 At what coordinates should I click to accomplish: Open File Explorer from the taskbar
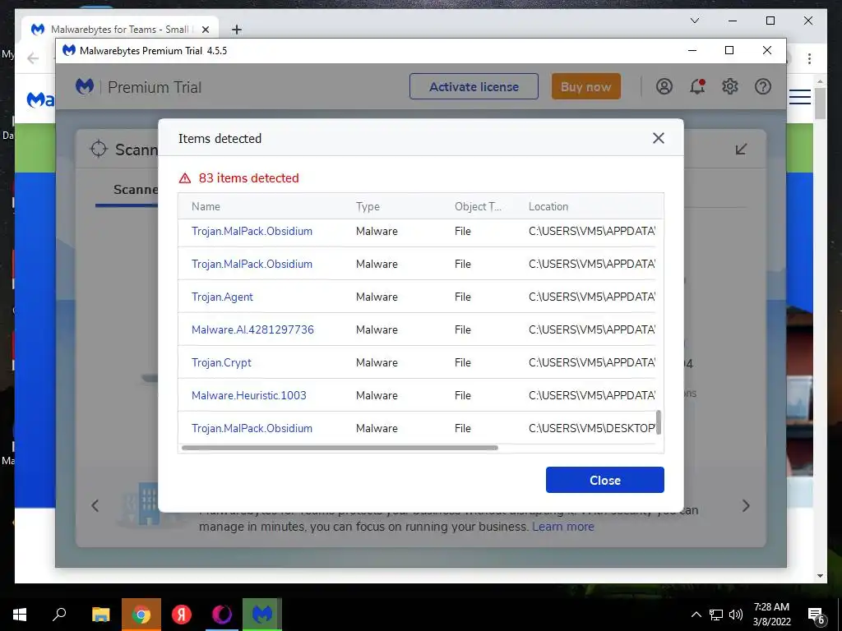pos(100,615)
